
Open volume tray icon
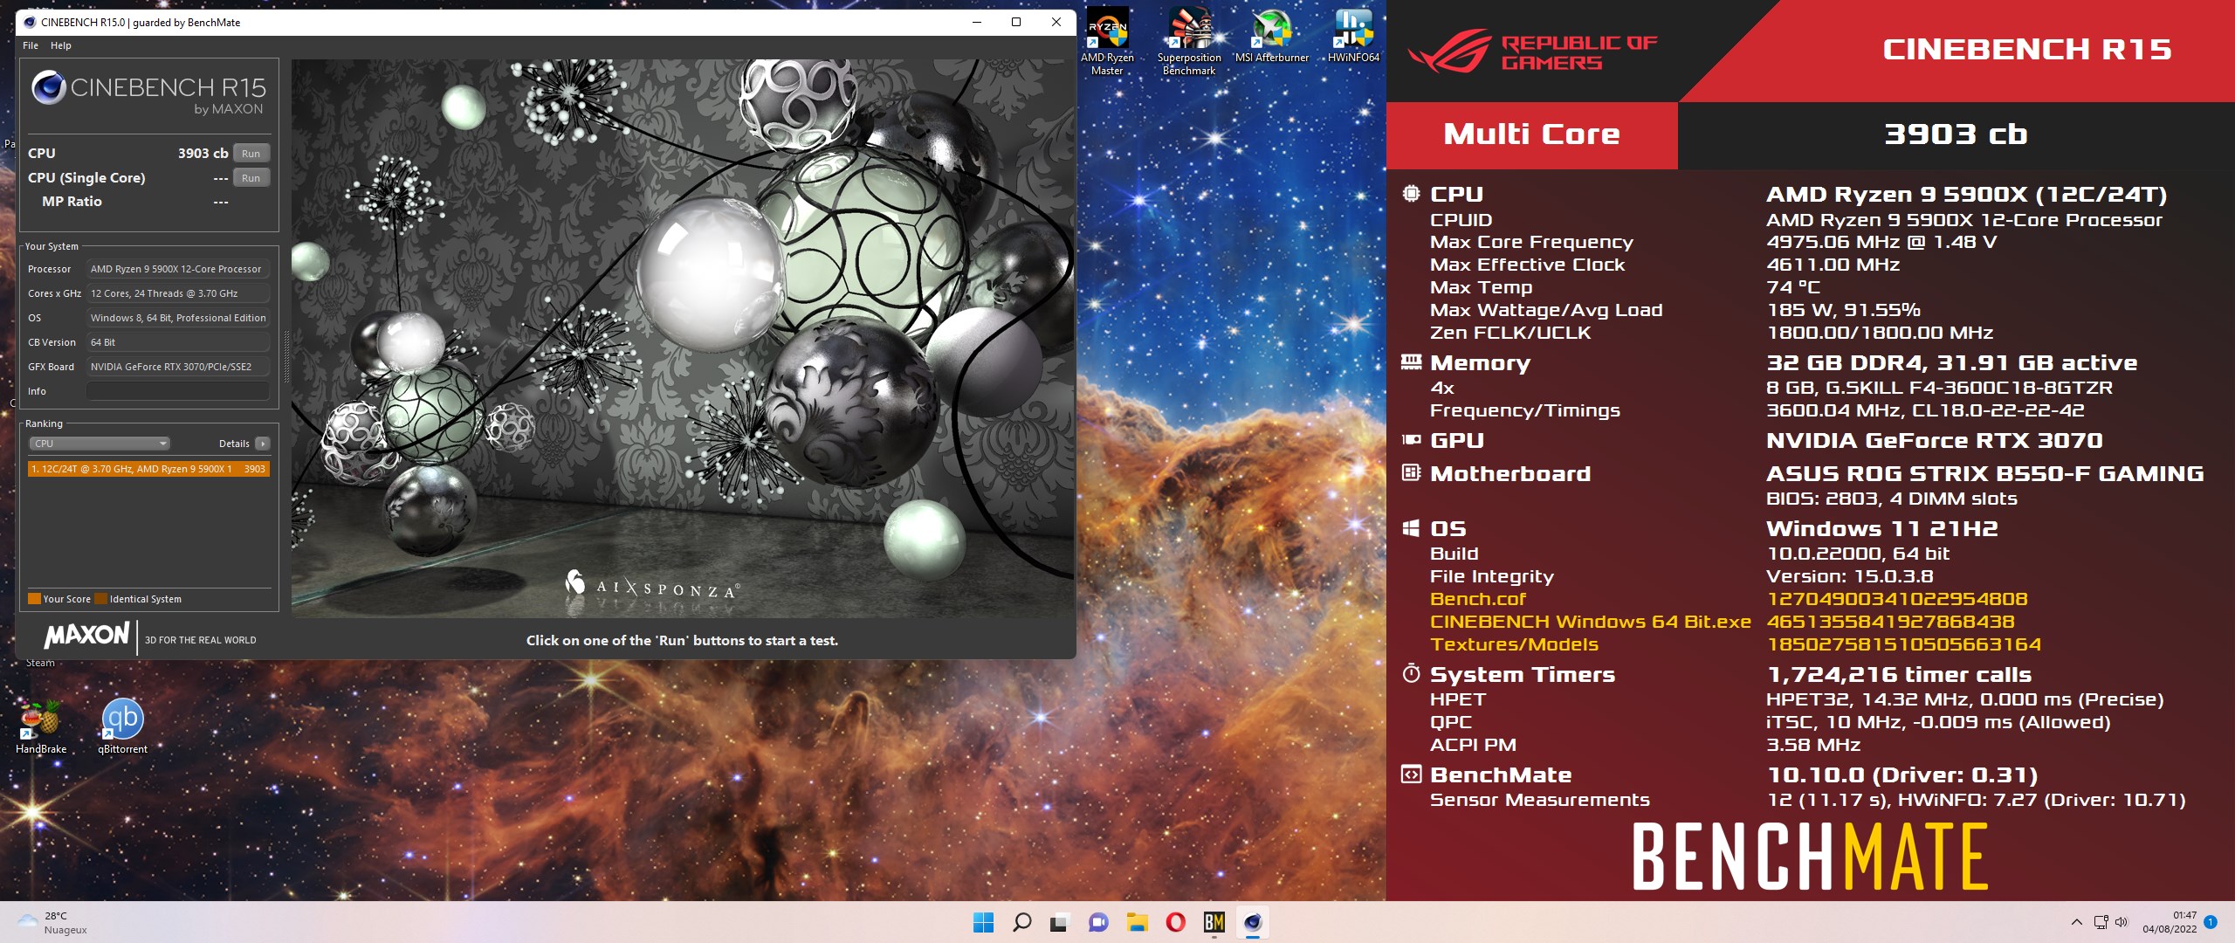click(x=2122, y=922)
